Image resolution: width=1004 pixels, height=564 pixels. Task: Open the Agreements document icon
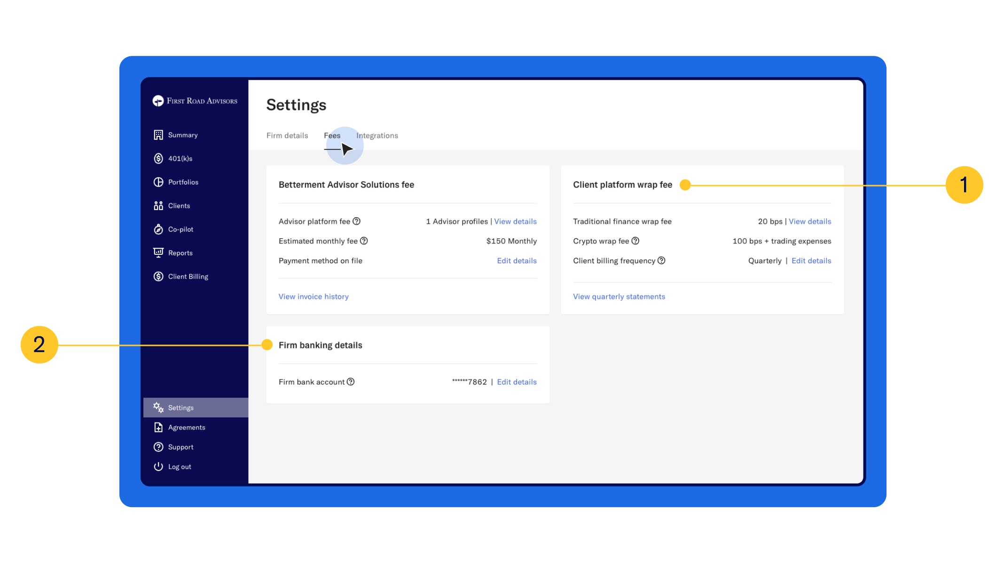tap(158, 427)
